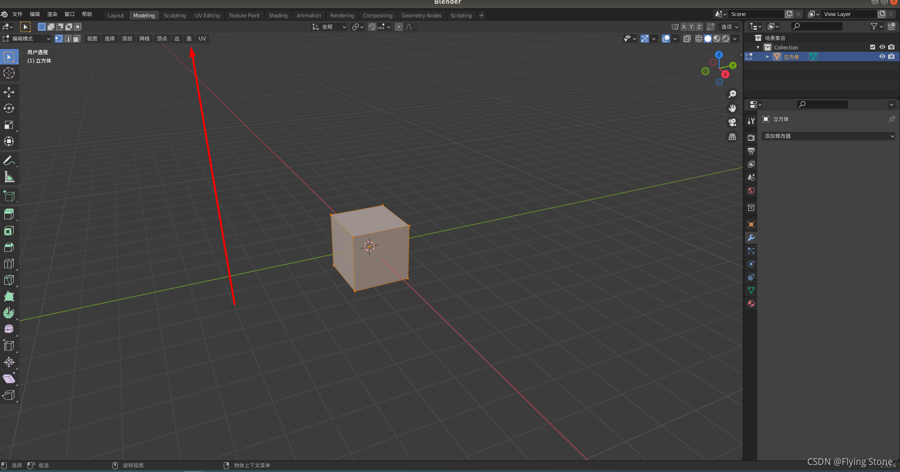The width and height of the screenshot is (900, 472).
Task: Disable 立方体 in renders camera icon
Action: pos(892,56)
